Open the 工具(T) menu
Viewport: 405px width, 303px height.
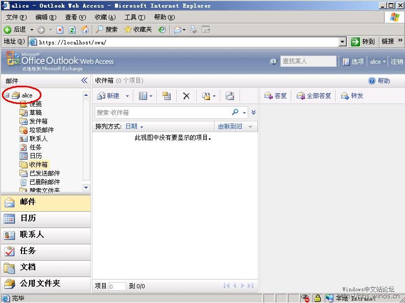[134, 17]
